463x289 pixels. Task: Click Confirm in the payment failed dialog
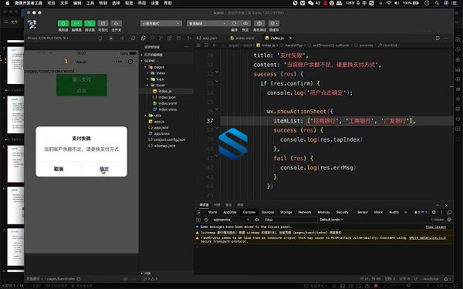point(104,169)
